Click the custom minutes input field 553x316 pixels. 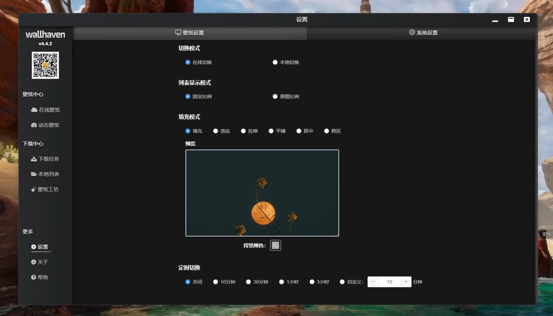click(x=389, y=282)
